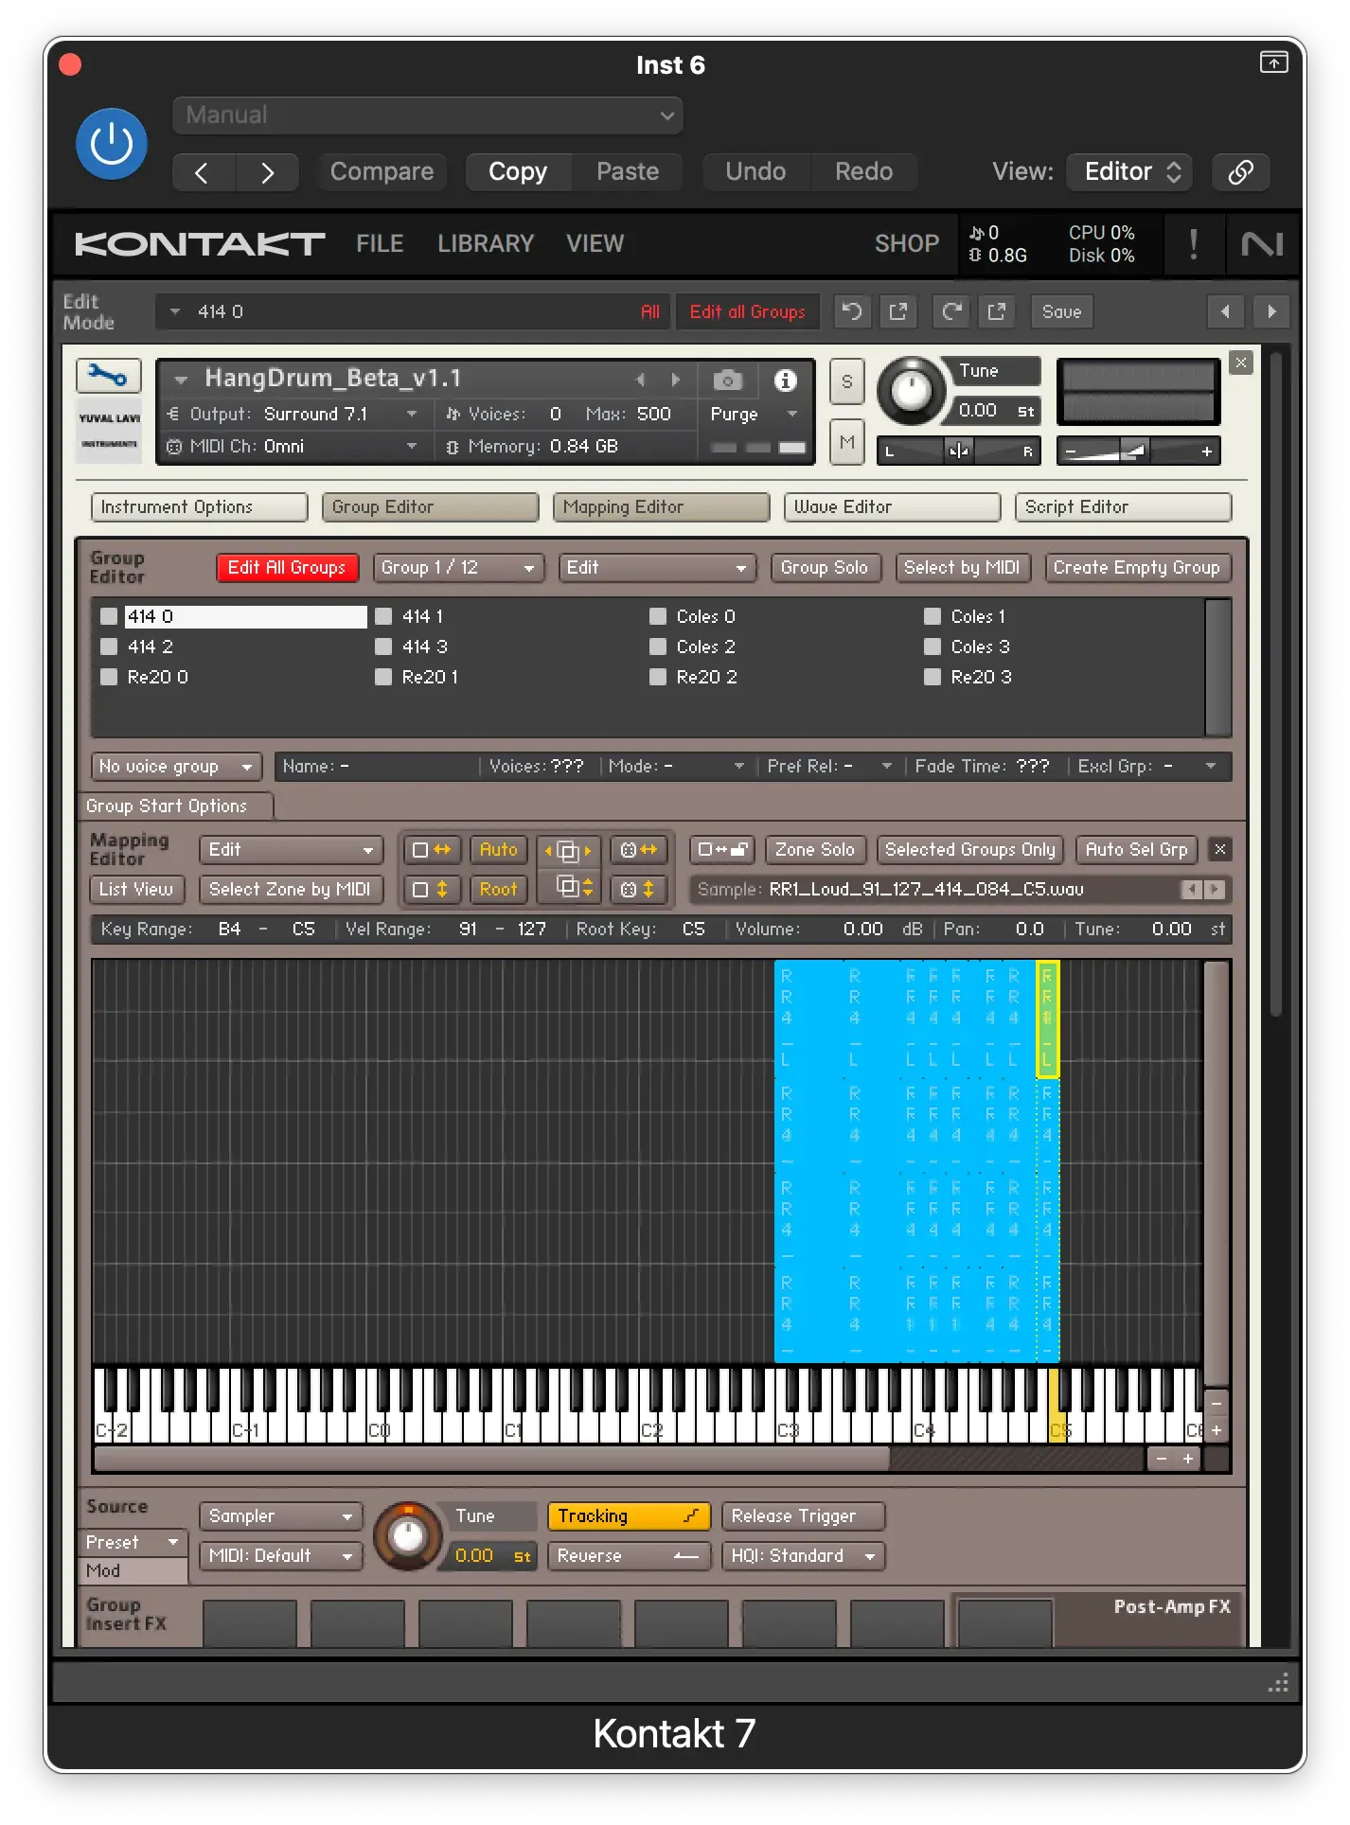Click the Zone Solo button
This screenshot has width=1350, height=1825.
(x=815, y=850)
